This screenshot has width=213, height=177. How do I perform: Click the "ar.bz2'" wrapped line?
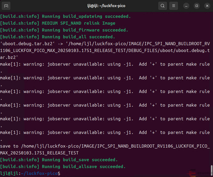click(x=9, y=57)
